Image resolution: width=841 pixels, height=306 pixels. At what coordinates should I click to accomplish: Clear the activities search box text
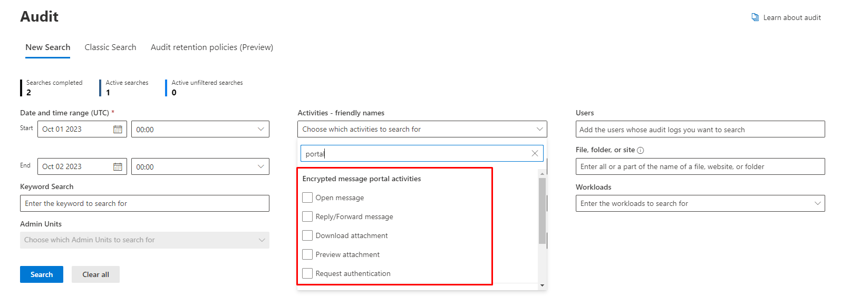click(x=535, y=153)
